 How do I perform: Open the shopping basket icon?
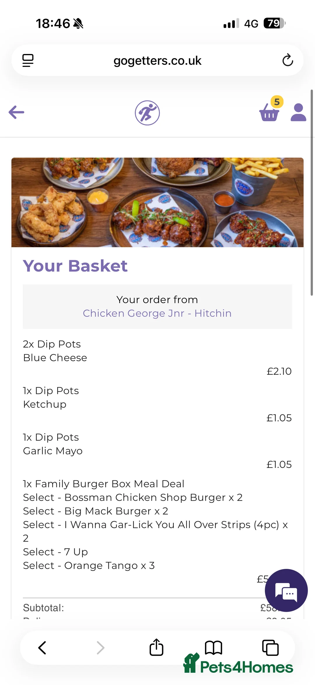pyautogui.click(x=269, y=113)
